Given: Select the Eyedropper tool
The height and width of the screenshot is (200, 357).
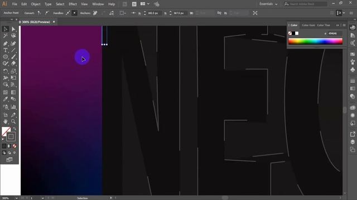Looking at the screenshot, I should 6,99.
